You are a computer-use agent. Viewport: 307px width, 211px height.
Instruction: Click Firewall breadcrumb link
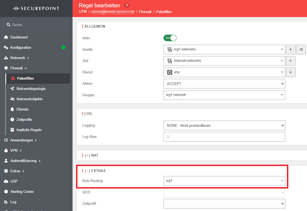click(x=145, y=12)
